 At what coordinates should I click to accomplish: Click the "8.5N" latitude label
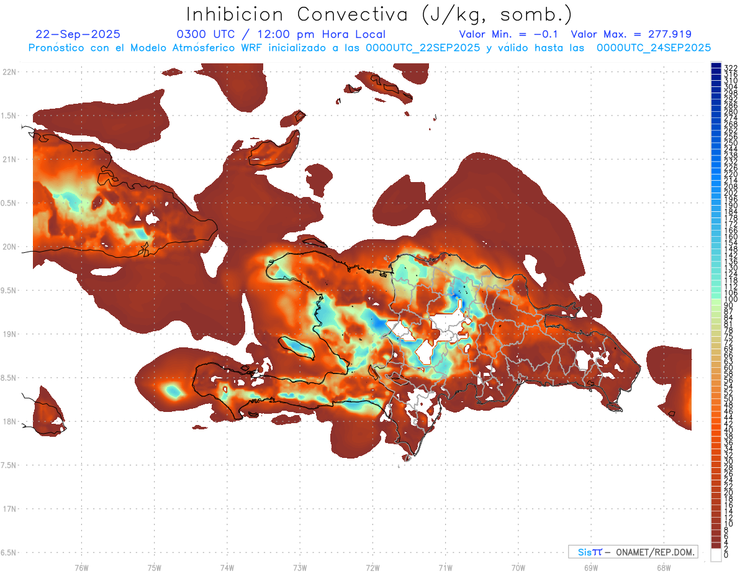point(8,378)
